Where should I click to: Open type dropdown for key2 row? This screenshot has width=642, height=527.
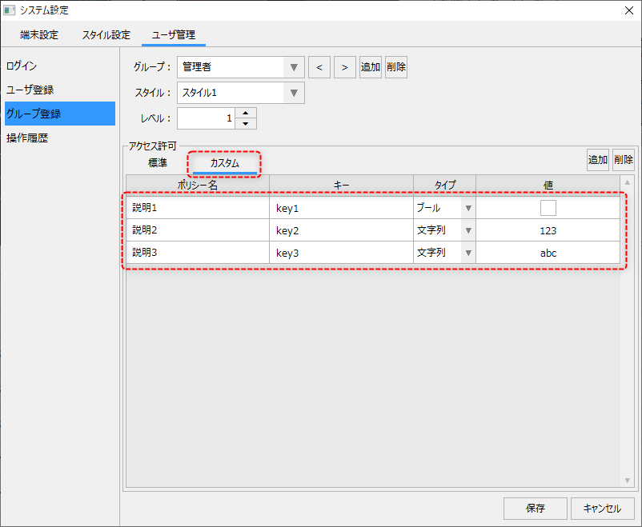pos(468,230)
